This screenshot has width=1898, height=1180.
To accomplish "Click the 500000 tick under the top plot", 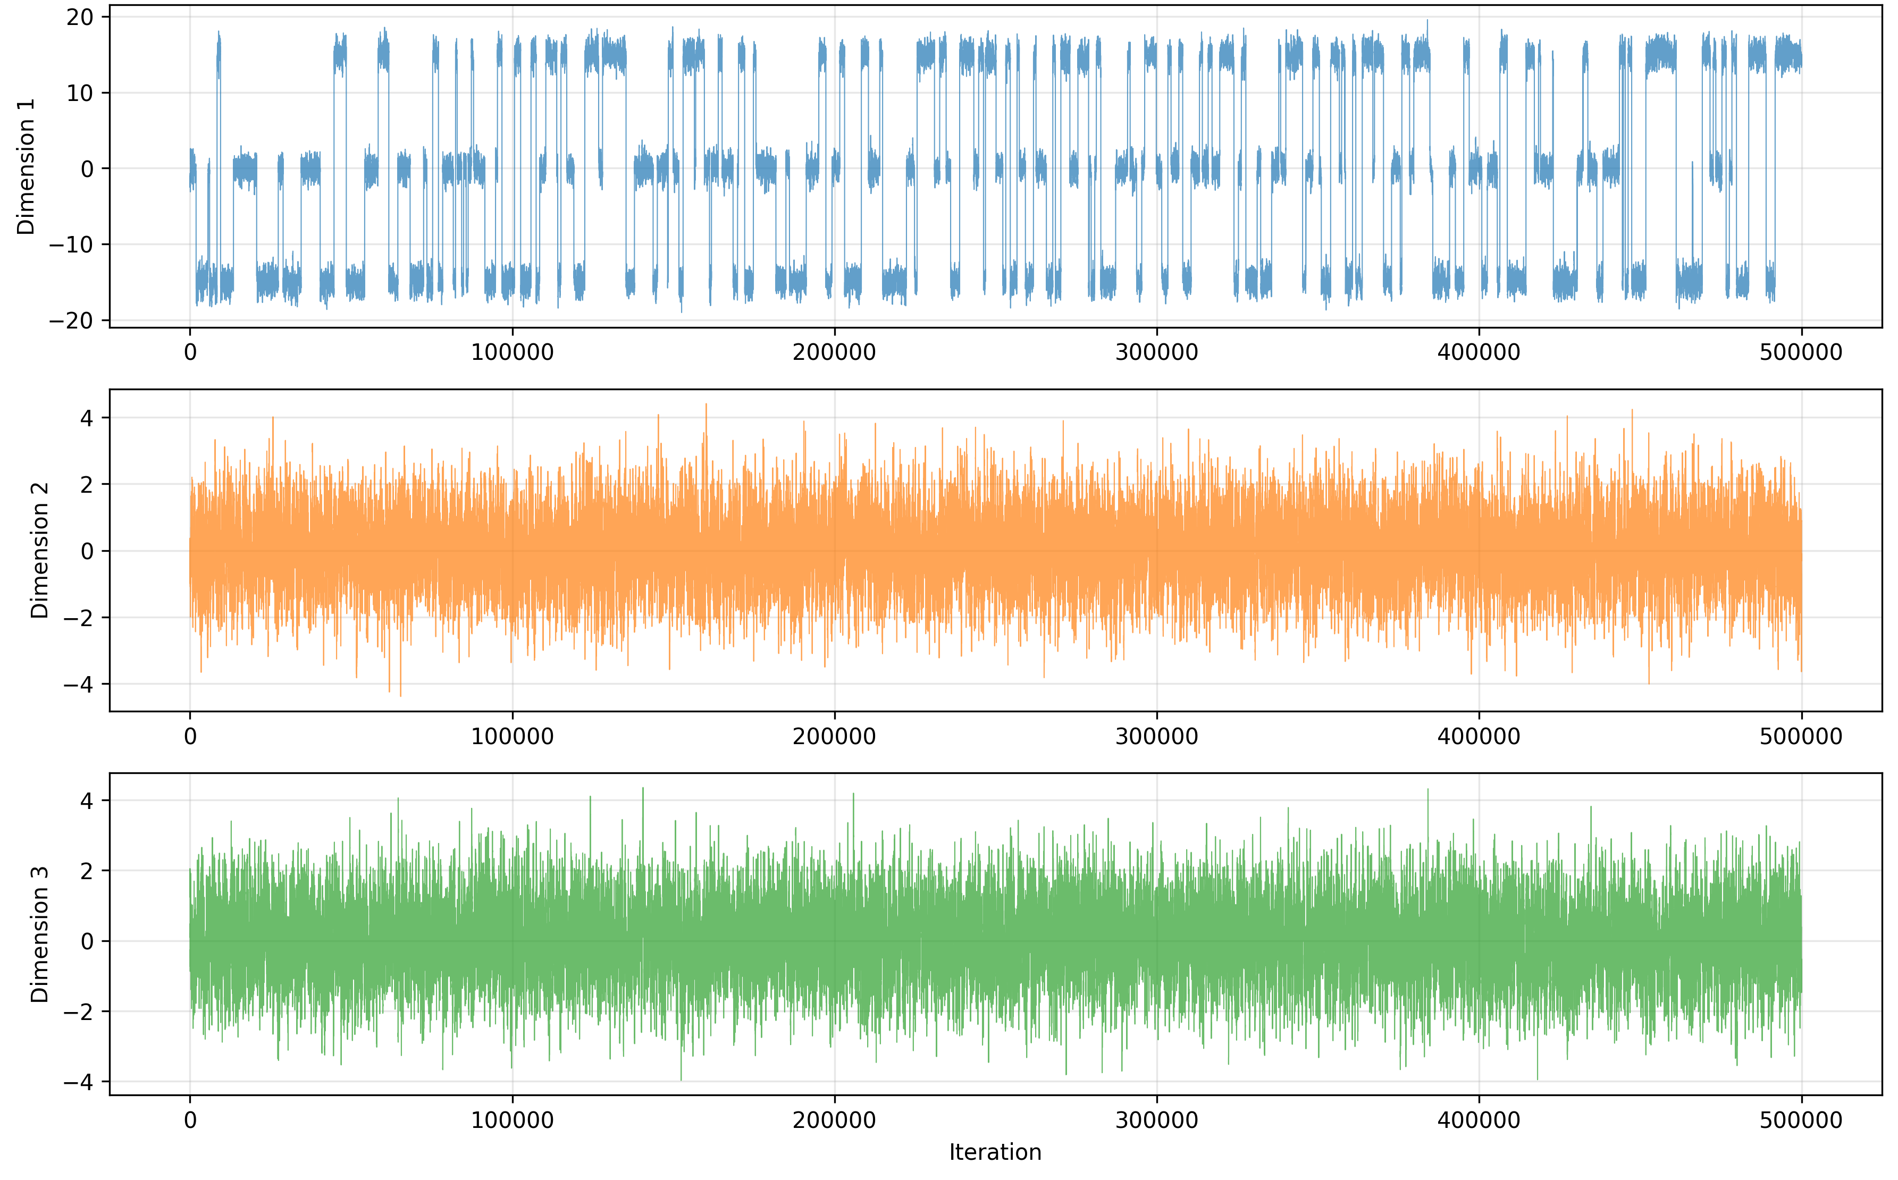I will click(x=1801, y=353).
